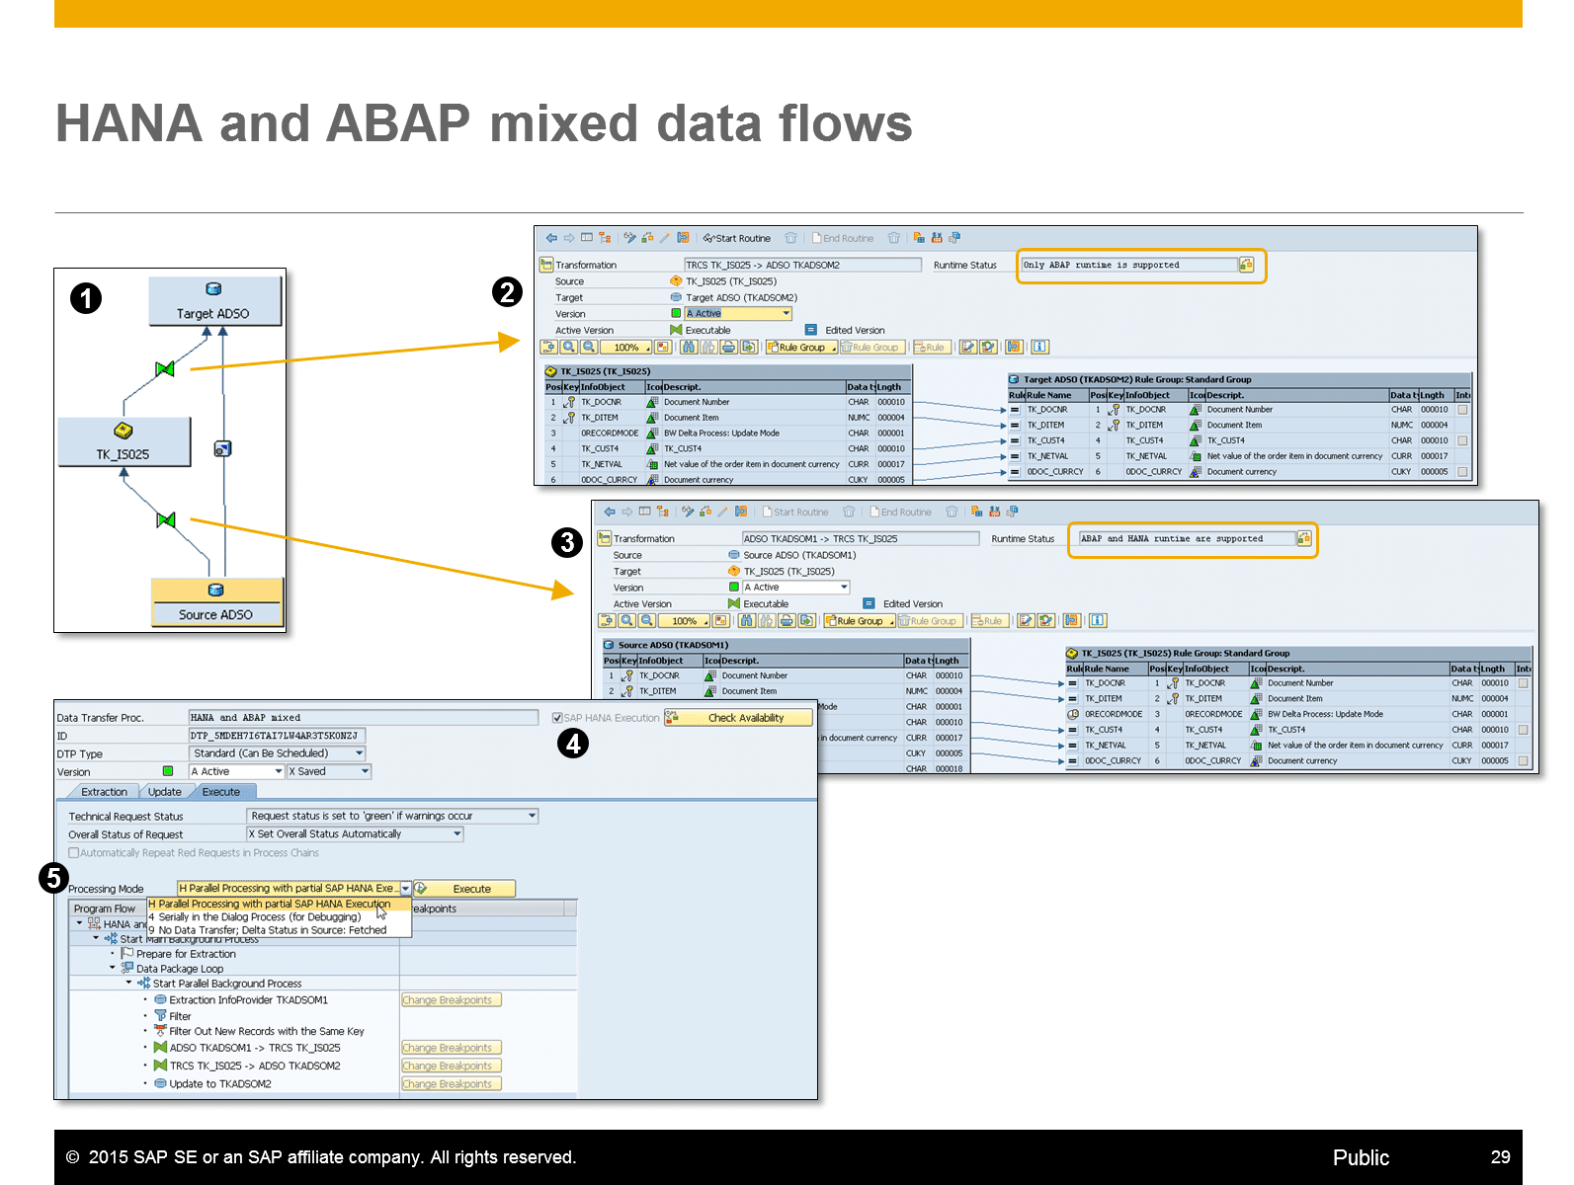This screenshot has width=1574, height=1185.
Task: Click the runtime status icon beside 'ABAP and HANA runtime are supported'
Action: [1303, 538]
